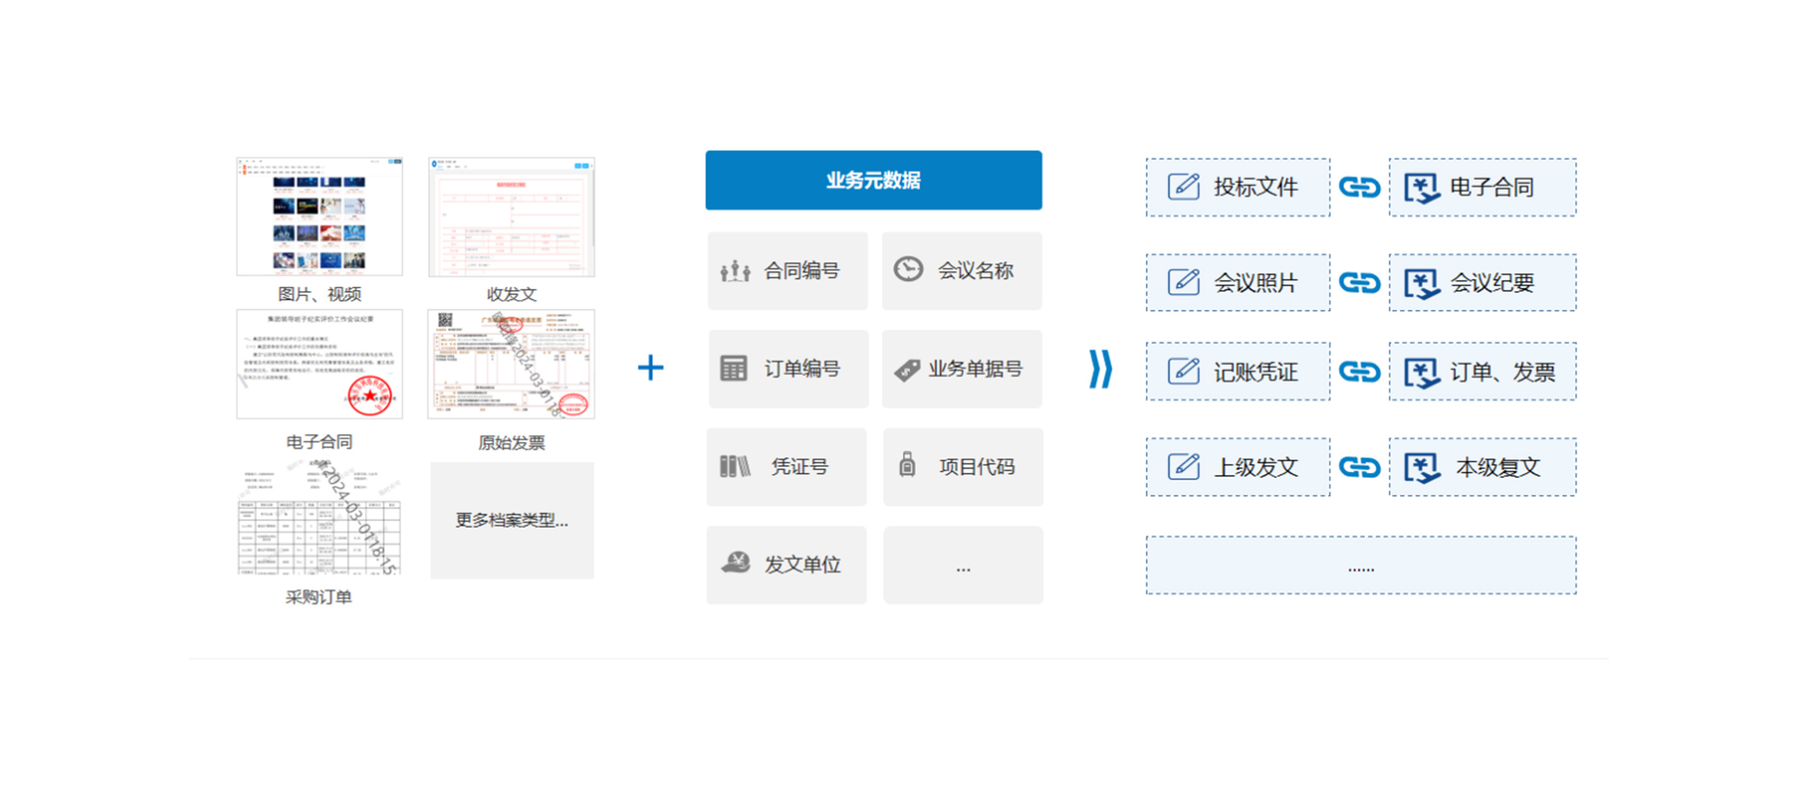Click the link chain icon beside 上级发文
This screenshot has height=789, width=1797.
tap(1359, 467)
